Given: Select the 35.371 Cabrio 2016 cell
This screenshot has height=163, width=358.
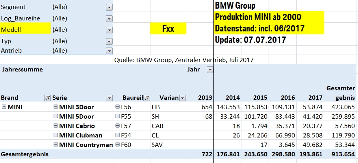Looking at the screenshot, I should coord(283,126).
